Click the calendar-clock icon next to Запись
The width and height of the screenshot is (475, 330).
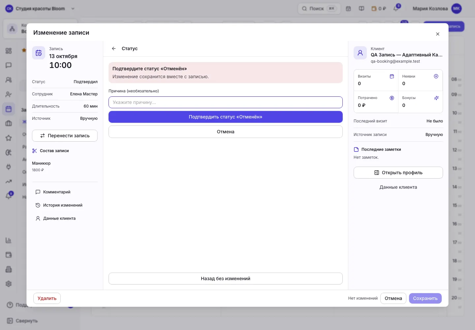(39, 53)
